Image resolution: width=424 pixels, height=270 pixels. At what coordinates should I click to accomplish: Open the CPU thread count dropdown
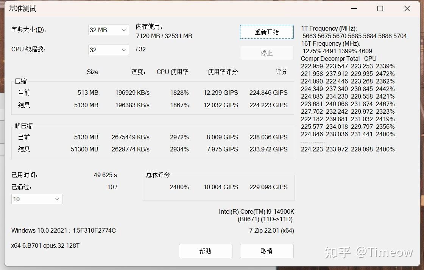coord(108,50)
